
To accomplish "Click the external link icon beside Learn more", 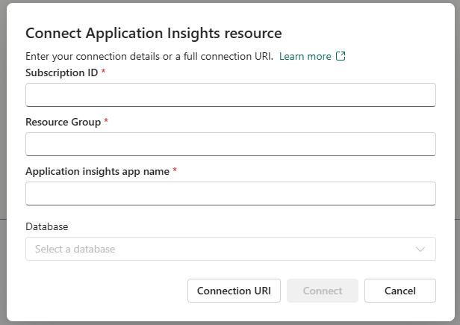I will pos(341,57).
